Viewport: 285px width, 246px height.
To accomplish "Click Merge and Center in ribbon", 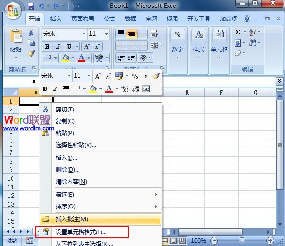I will tap(155, 46).
